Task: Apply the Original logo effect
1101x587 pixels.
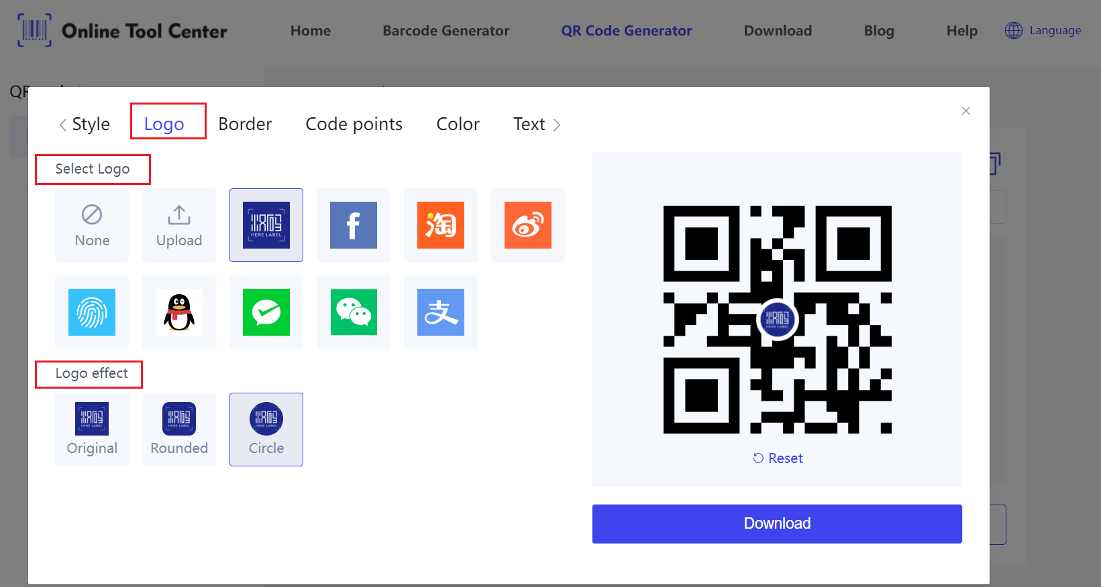Action: coord(92,430)
